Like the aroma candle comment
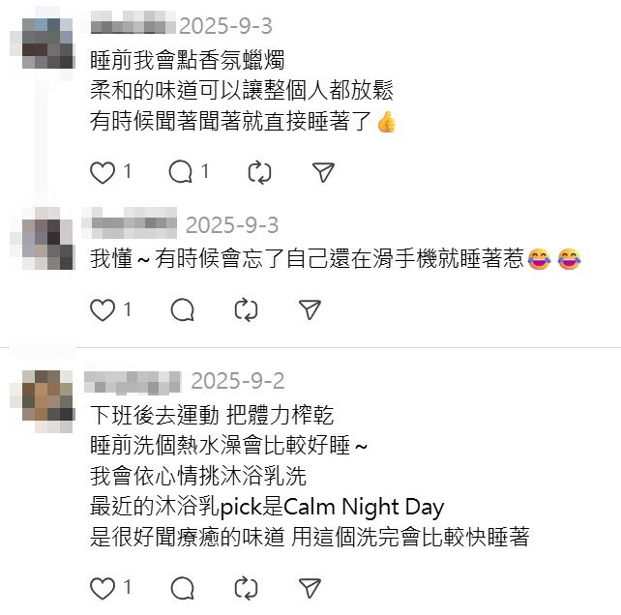The width and height of the screenshot is (621, 615). click(x=103, y=173)
